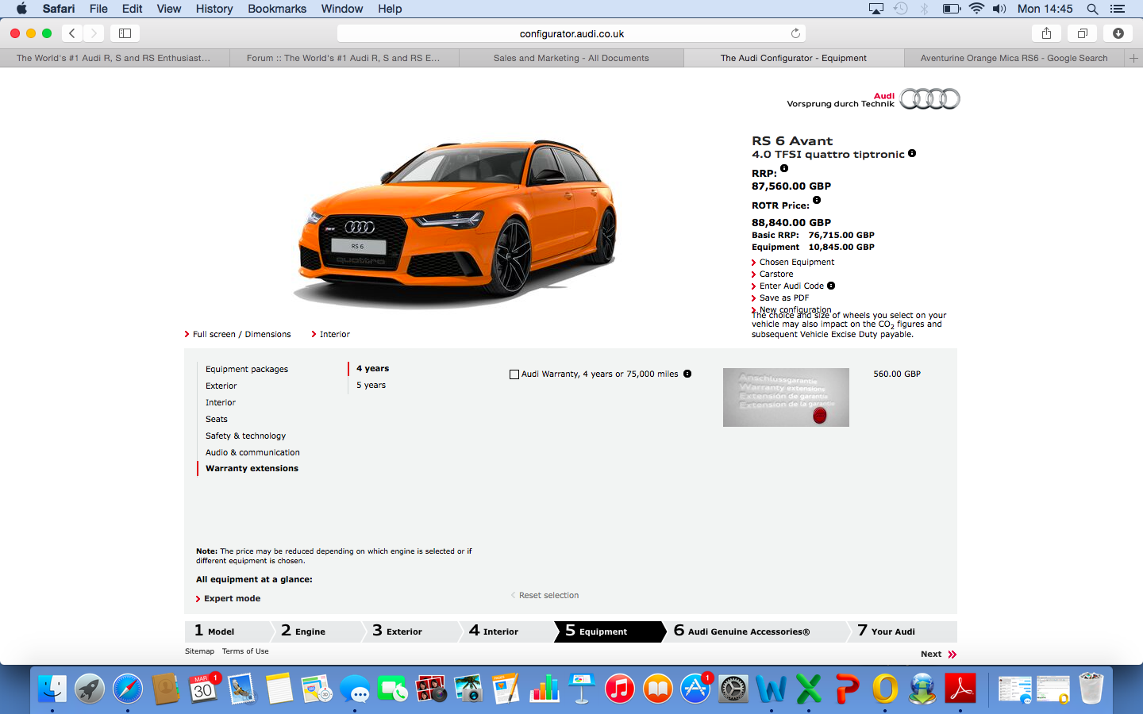
Task: Open Expert mode
Action: point(232,598)
